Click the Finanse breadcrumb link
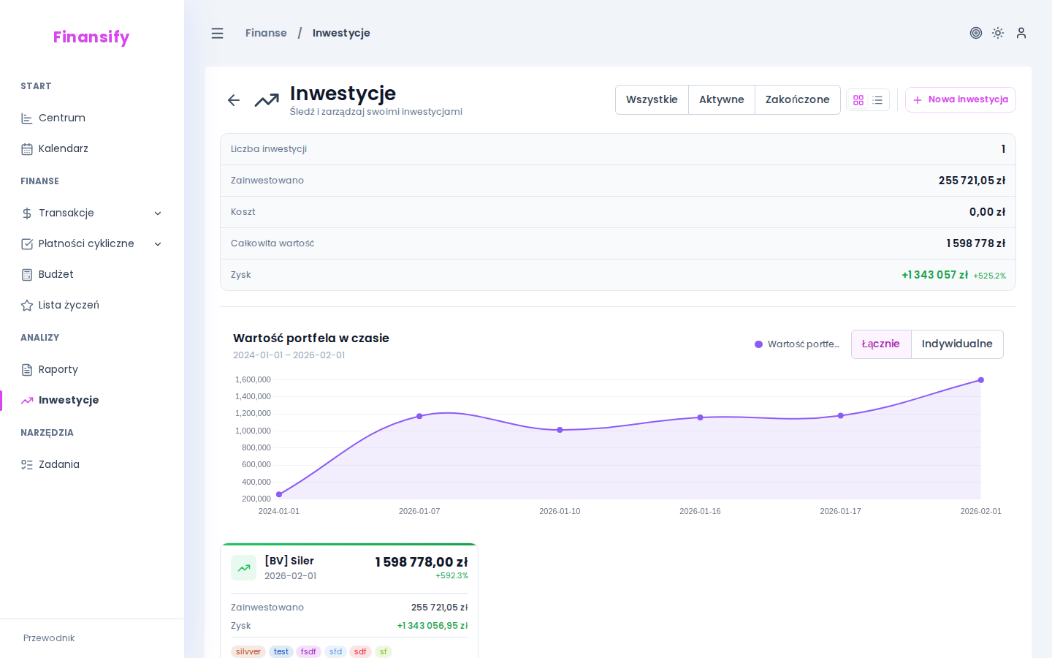 click(266, 34)
